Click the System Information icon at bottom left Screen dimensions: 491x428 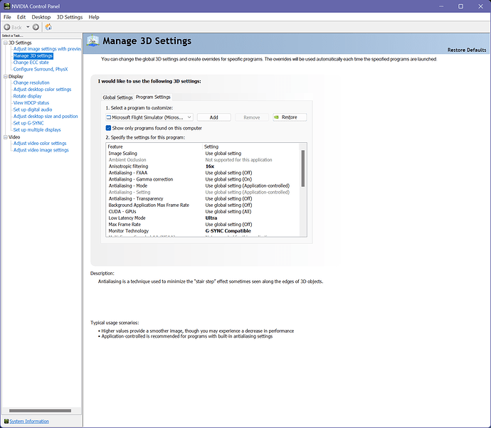4,421
